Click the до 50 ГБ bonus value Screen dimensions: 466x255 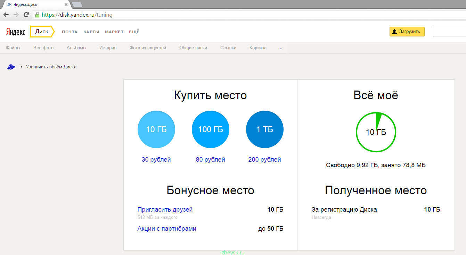click(271, 229)
